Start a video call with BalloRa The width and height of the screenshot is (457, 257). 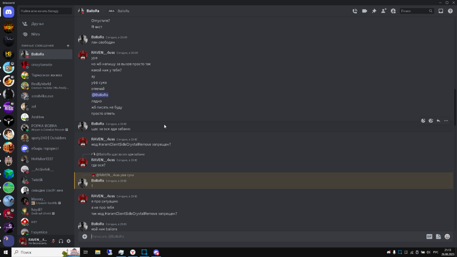tap(364, 11)
